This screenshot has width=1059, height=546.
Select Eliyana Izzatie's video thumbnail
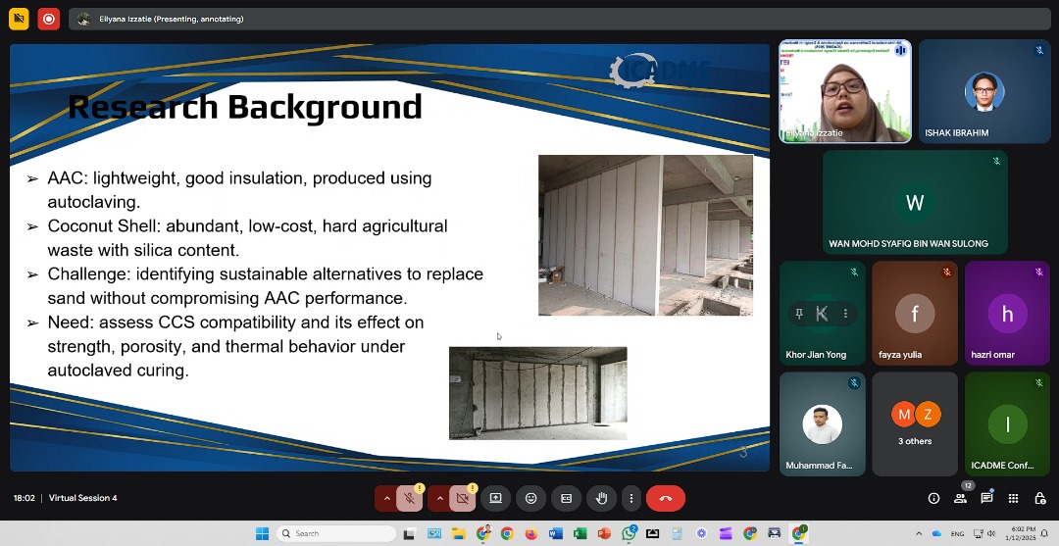coord(844,91)
